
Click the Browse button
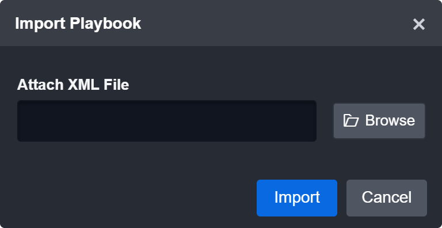pyautogui.click(x=379, y=121)
